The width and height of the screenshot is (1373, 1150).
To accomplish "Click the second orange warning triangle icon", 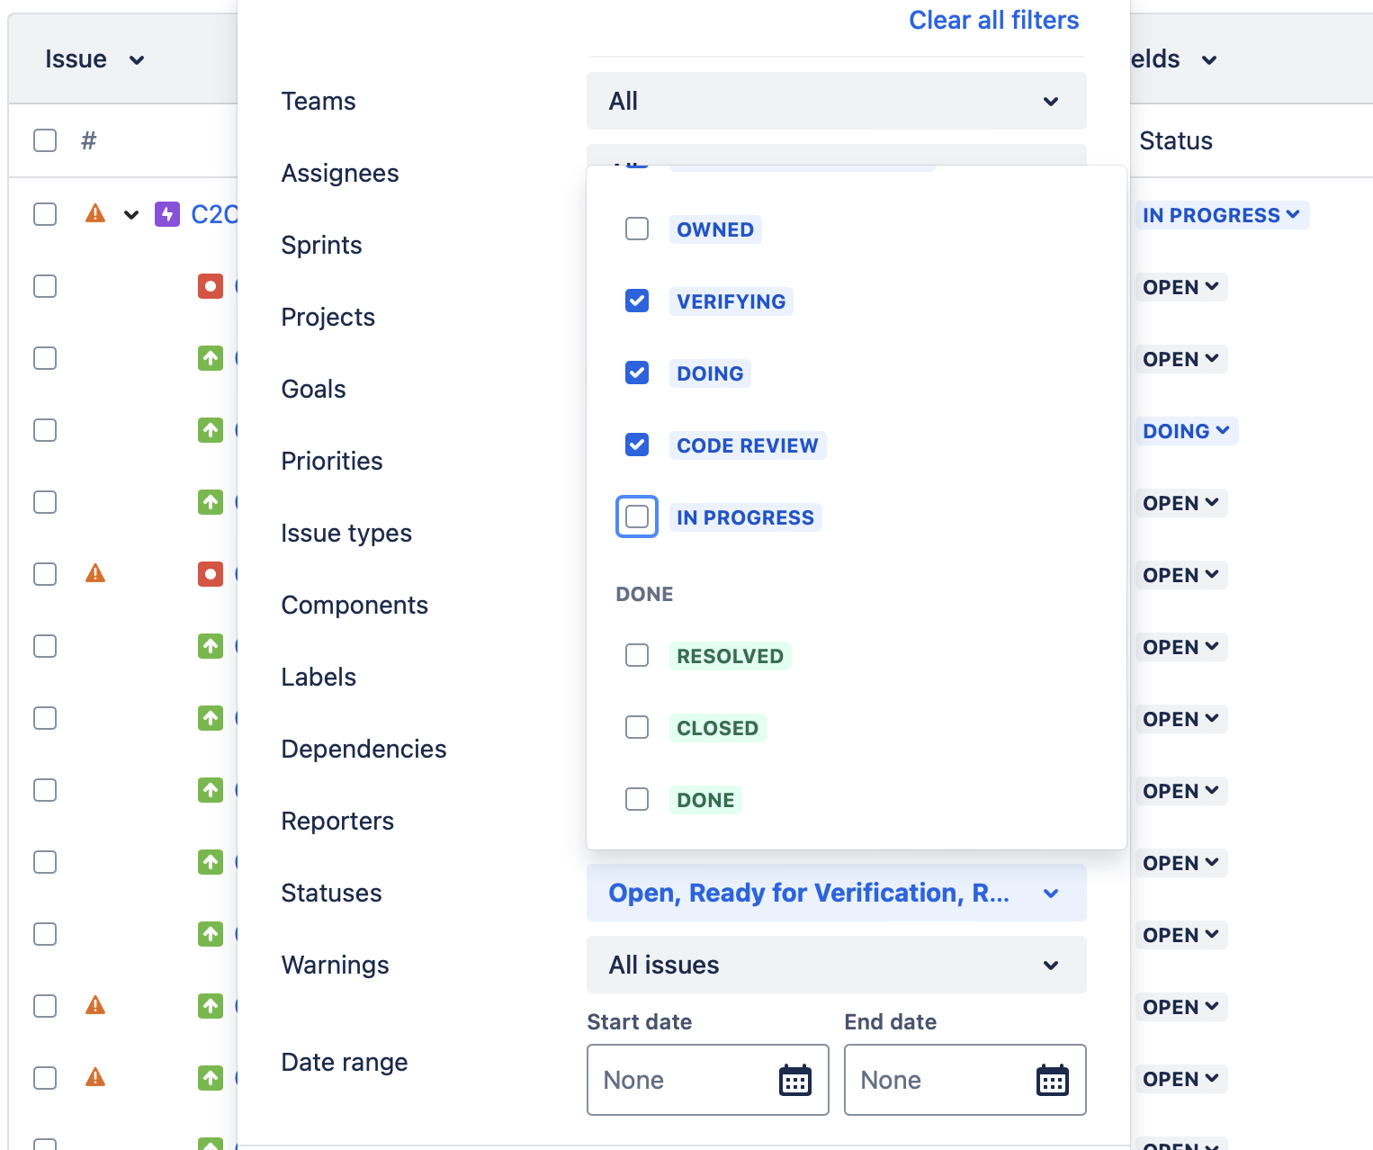I will click(95, 574).
